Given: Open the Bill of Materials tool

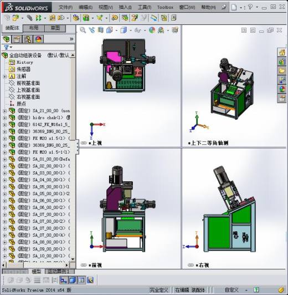Looking at the screenshot, I should (x=125, y=18).
